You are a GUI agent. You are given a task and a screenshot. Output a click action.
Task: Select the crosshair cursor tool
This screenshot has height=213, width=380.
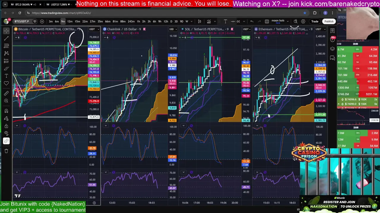click(x=6, y=31)
